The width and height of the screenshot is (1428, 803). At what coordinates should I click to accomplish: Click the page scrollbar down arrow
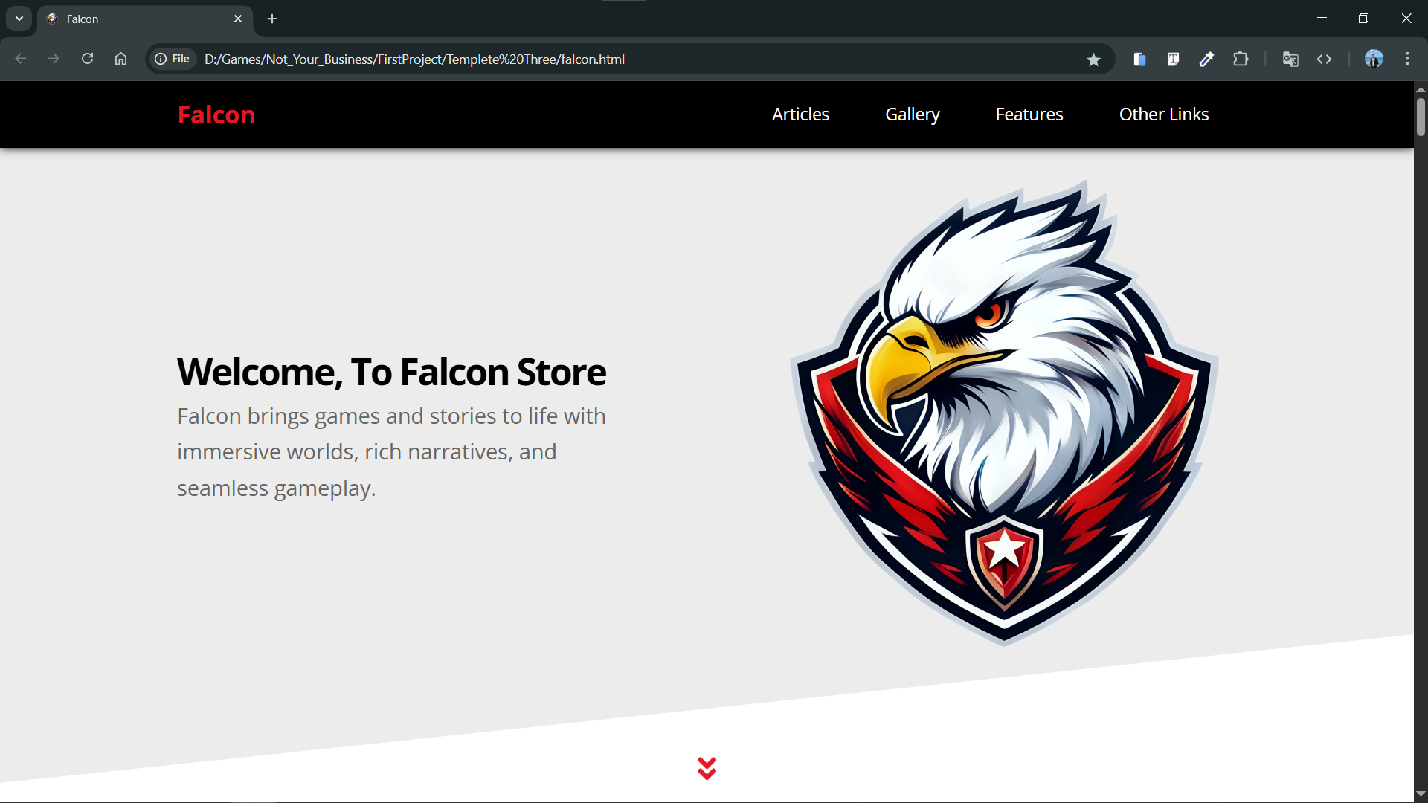pyautogui.click(x=1421, y=793)
